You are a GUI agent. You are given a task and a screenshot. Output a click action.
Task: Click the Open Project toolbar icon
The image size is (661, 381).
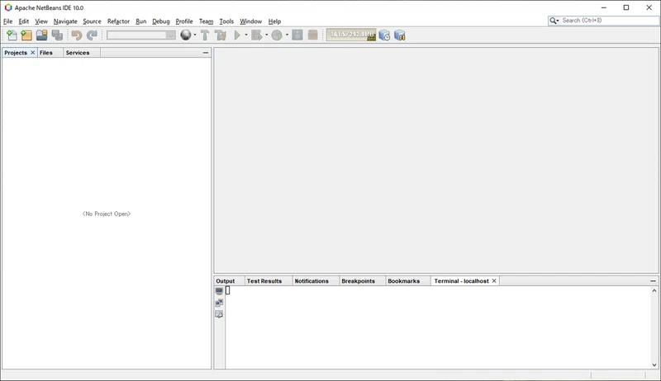click(x=42, y=35)
